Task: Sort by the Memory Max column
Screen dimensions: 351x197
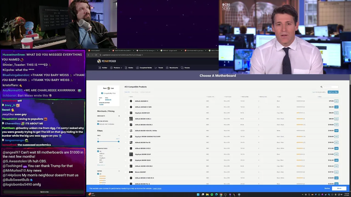Action: 245,97
